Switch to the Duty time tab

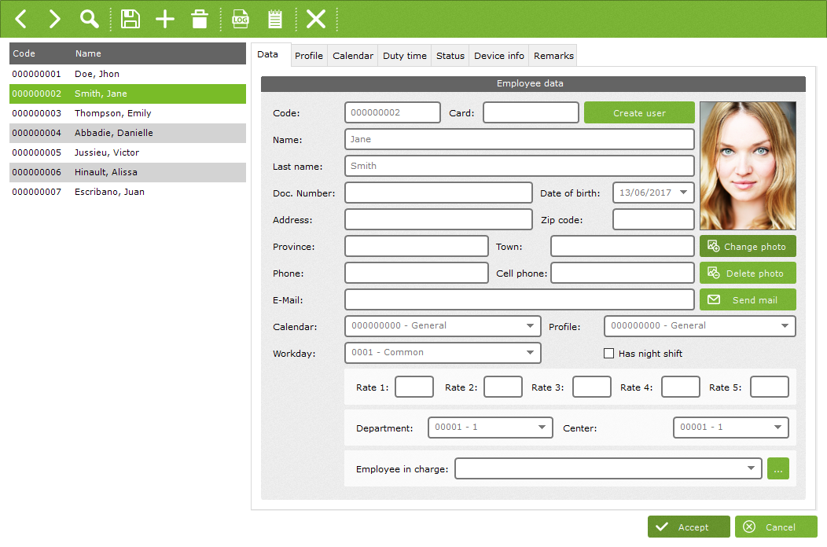[405, 56]
